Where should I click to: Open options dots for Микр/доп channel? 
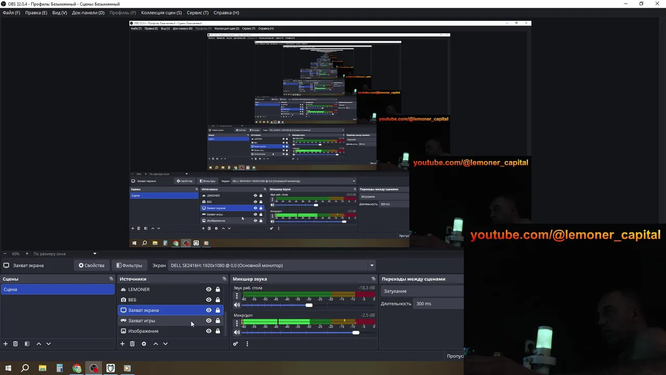237,323
